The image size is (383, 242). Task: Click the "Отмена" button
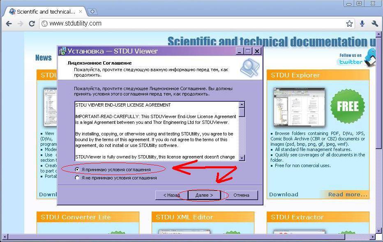[x=241, y=195]
